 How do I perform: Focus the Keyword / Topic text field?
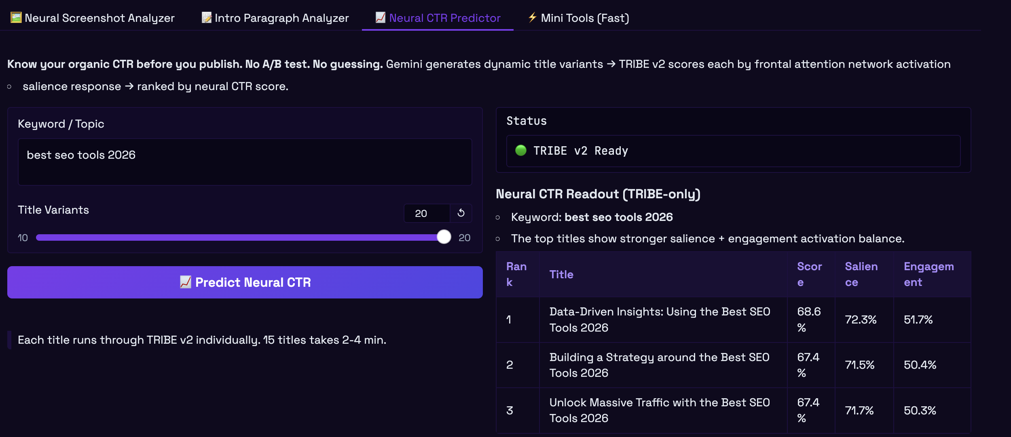coord(245,162)
